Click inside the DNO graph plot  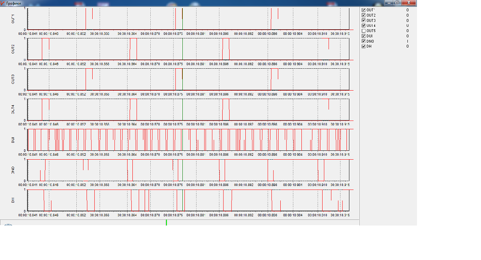[188, 170]
